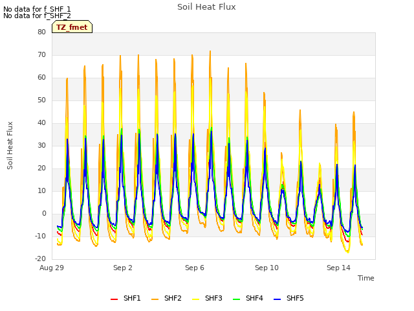The width and height of the screenshot is (414, 311).
Task: Click the TZ_fmet annotation tag
Action: coord(72,27)
